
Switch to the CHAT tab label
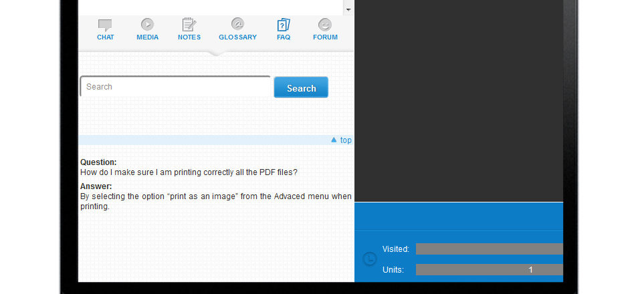click(106, 37)
